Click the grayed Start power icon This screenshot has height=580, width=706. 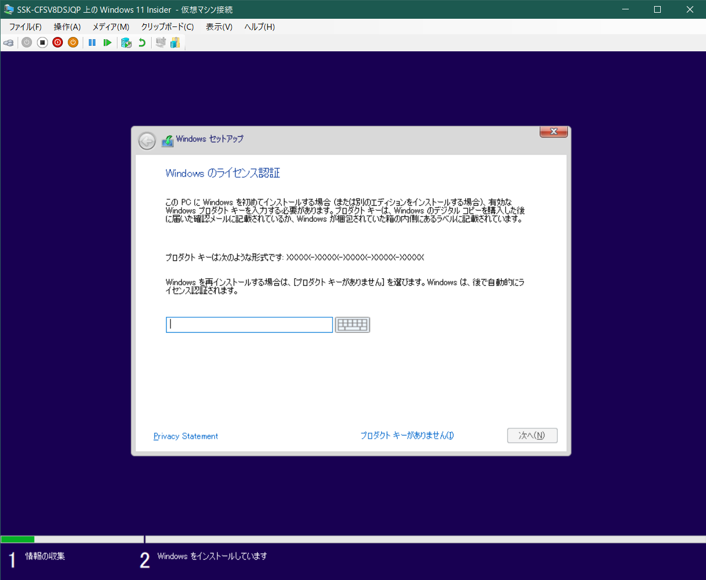click(x=26, y=42)
